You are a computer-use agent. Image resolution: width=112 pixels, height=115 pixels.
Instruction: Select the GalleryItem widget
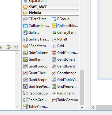pos(64,33)
